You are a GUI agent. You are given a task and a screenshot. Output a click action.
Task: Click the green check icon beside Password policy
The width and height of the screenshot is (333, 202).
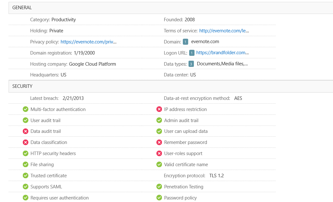(x=159, y=198)
